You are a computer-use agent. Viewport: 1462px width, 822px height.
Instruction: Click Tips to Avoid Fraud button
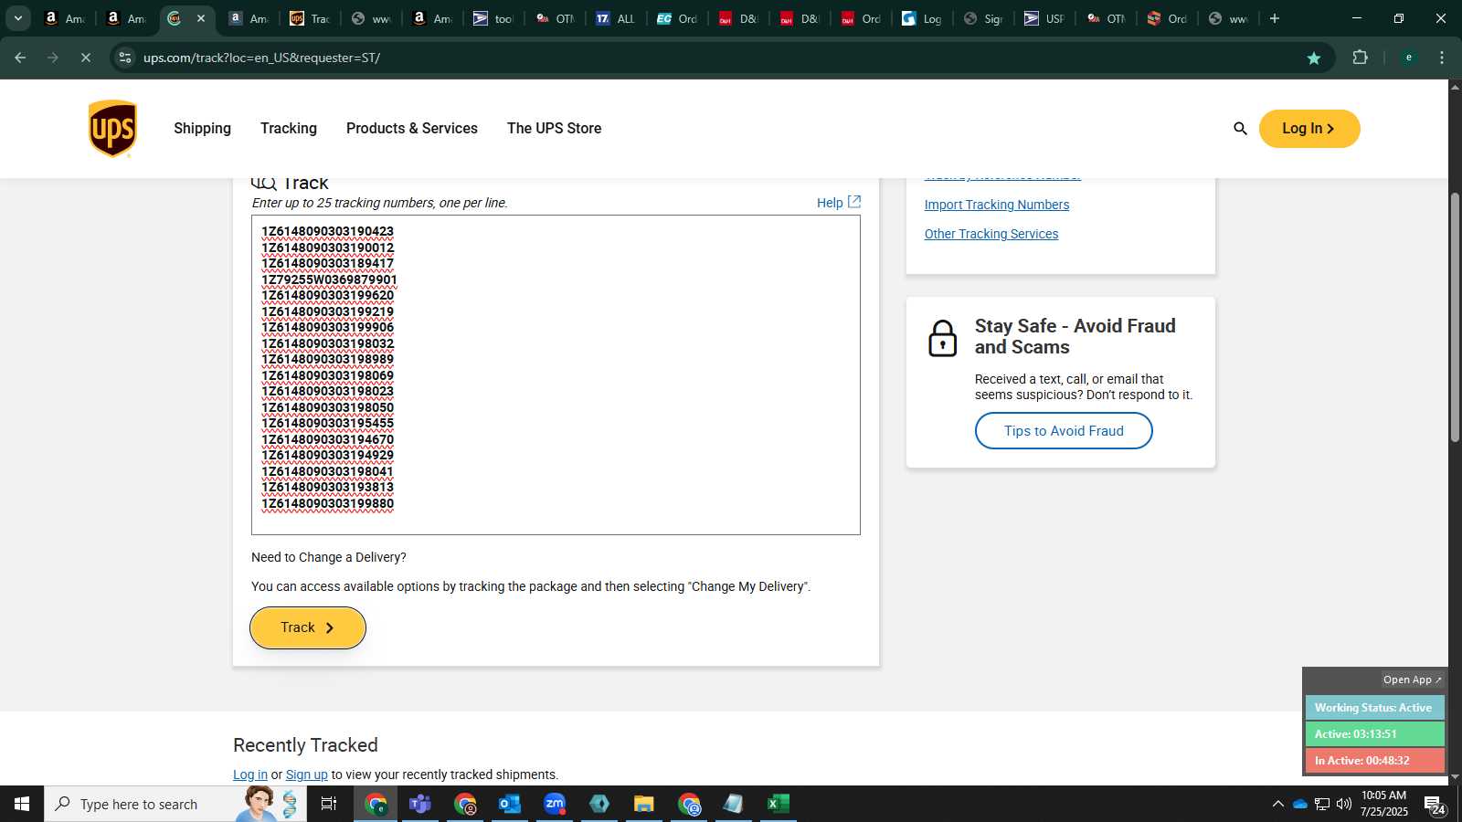tap(1064, 431)
